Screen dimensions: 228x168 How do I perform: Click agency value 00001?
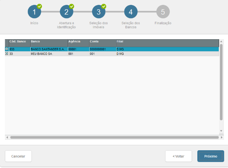pyautogui.click(x=79, y=49)
